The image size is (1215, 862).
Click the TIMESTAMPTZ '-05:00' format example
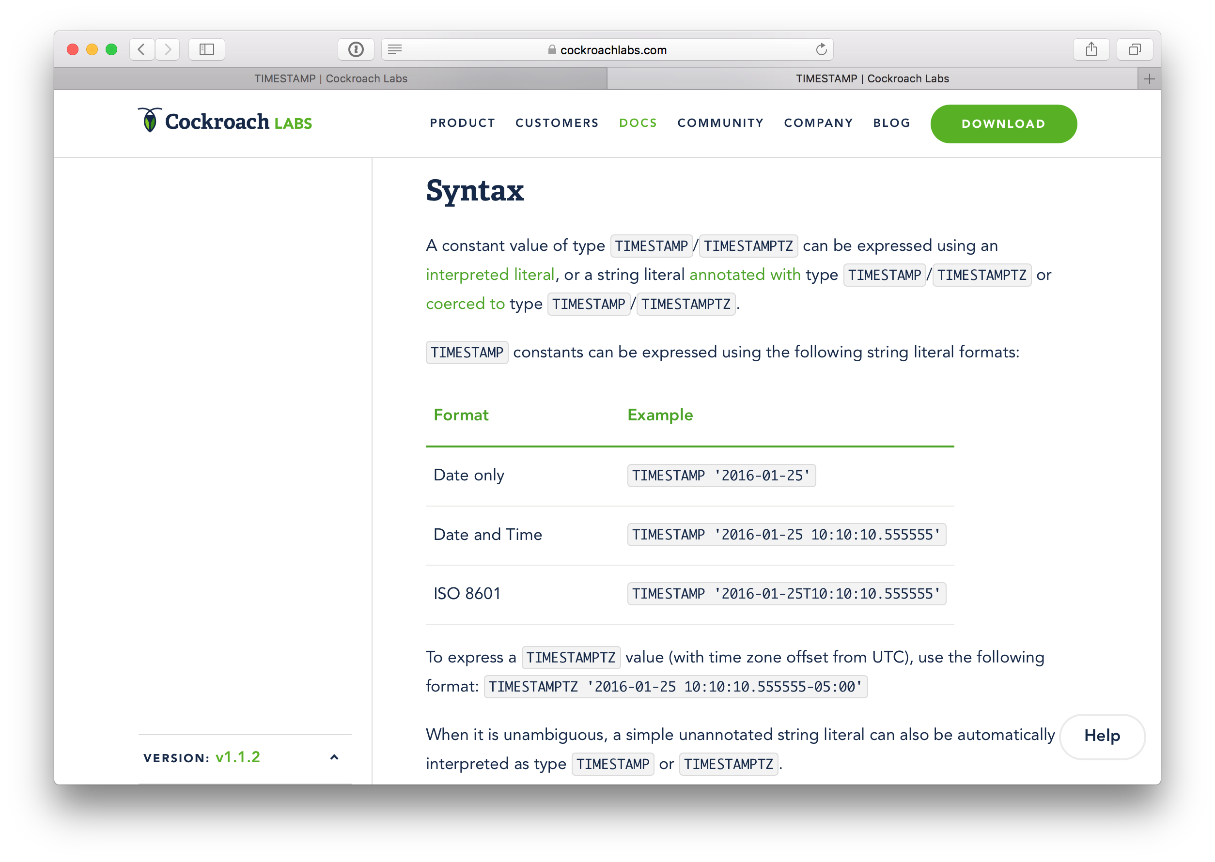675,687
